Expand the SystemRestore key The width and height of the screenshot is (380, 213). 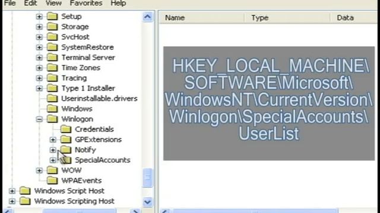pyautogui.click(x=39, y=47)
